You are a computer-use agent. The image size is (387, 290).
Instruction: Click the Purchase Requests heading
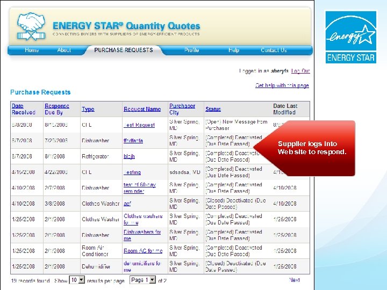tap(40, 92)
